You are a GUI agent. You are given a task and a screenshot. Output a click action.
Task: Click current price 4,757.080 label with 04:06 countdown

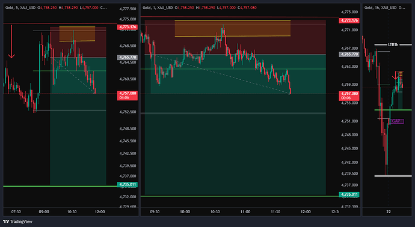click(128, 95)
